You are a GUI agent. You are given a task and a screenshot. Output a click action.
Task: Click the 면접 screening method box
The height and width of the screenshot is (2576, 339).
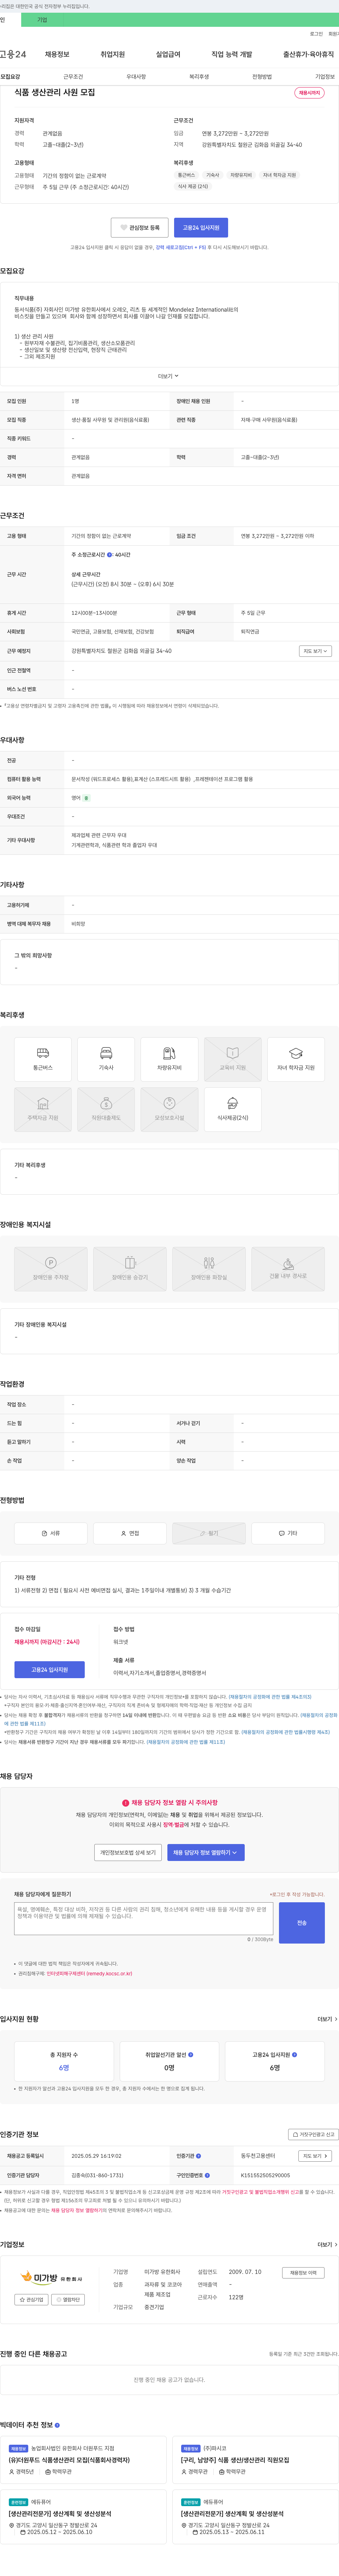coord(130,1533)
